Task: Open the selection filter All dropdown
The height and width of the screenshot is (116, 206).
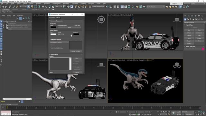Action: [x=23, y=6]
